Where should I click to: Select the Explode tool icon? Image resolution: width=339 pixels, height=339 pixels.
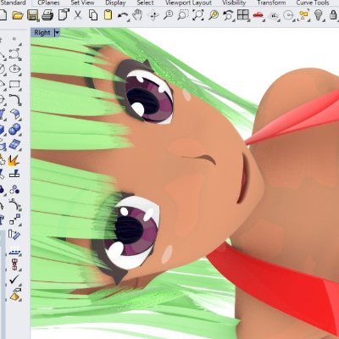[x=13, y=160]
